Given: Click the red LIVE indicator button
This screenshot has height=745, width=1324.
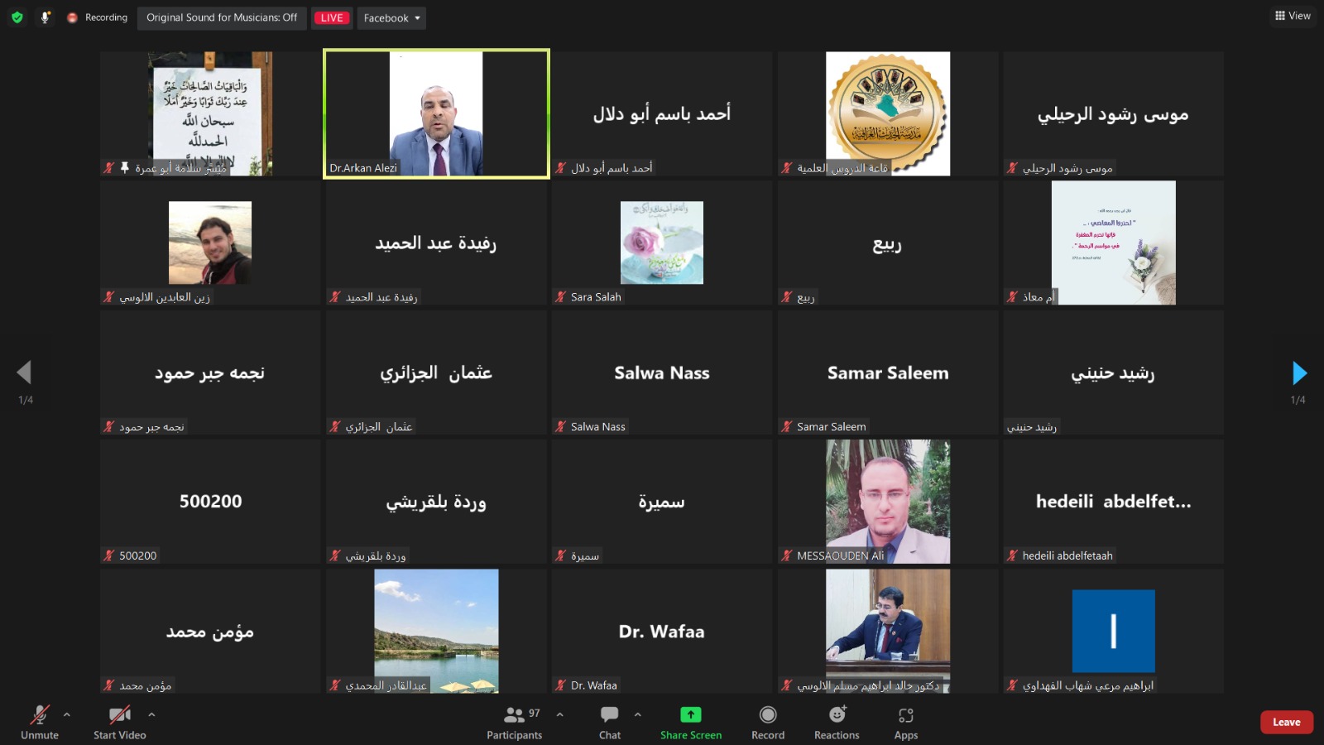Looking at the screenshot, I should click(x=332, y=18).
